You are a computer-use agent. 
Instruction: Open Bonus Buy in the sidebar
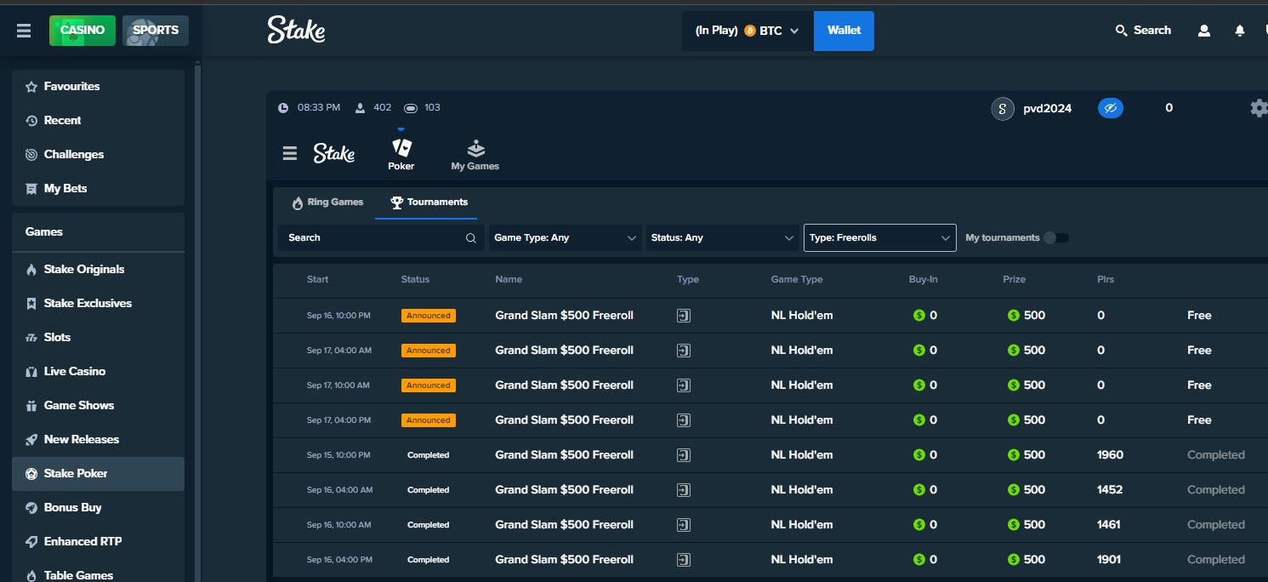point(98,508)
